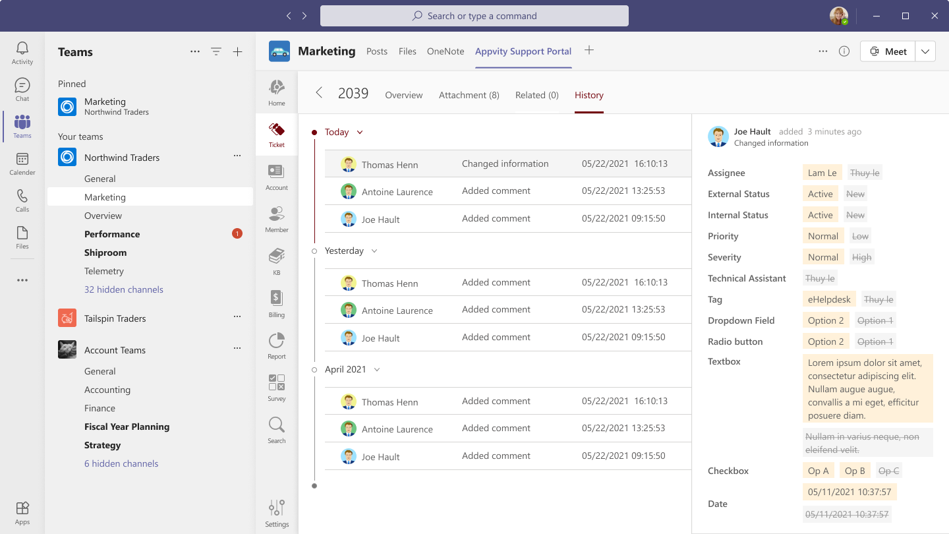Viewport: 949px width, 534px height.
Task: Collapse the April 2021 history group
Action: [x=376, y=370]
